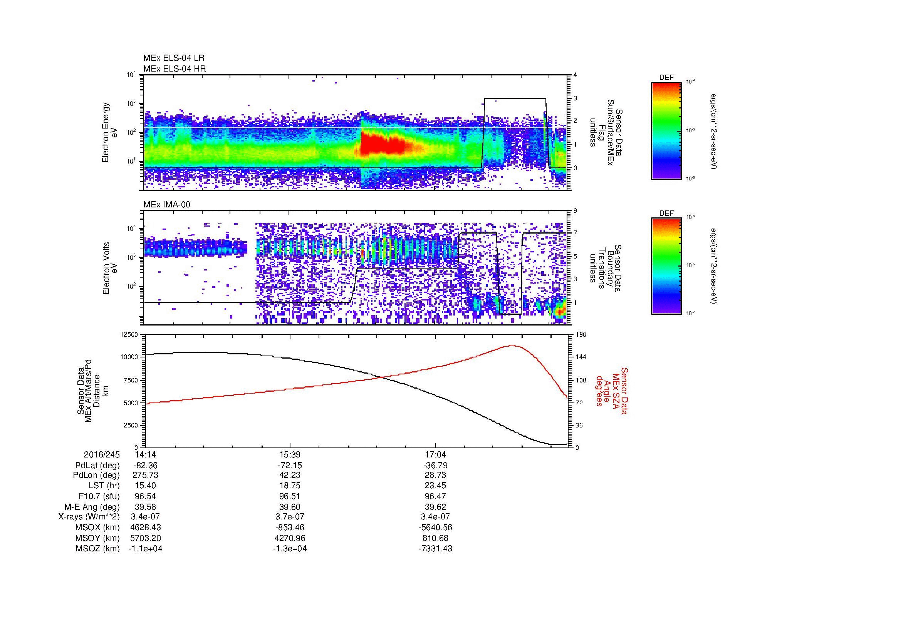Click the MSOZ value -1.3e+04
901x636 pixels.
tap(290, 549)
